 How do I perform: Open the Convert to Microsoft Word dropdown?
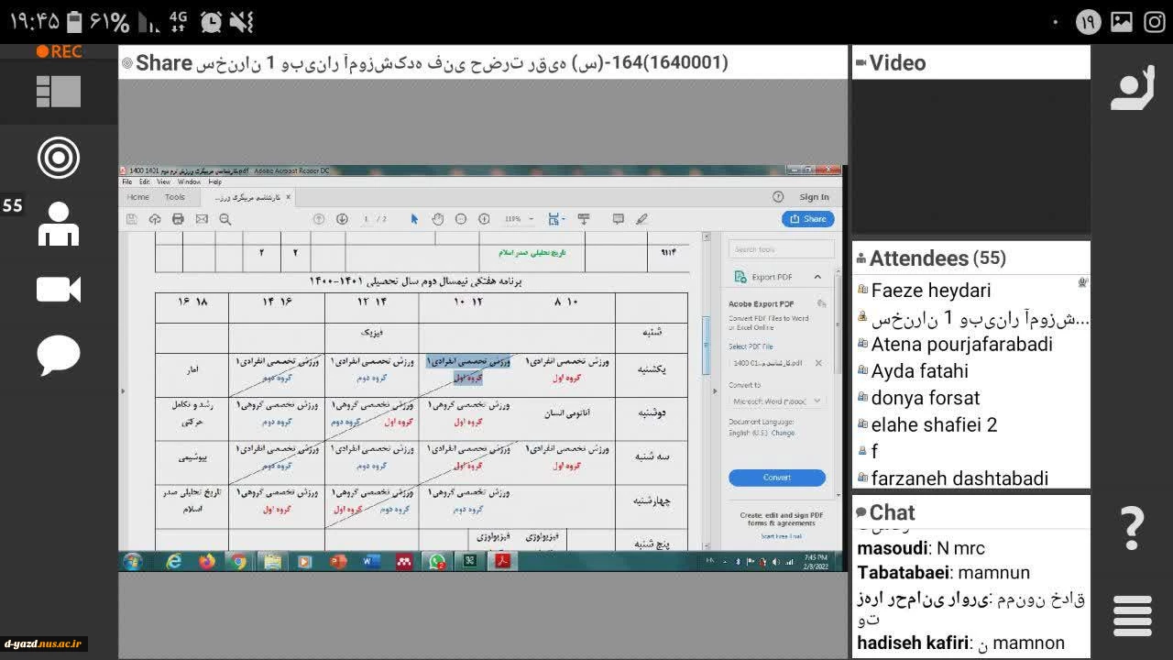777,401
